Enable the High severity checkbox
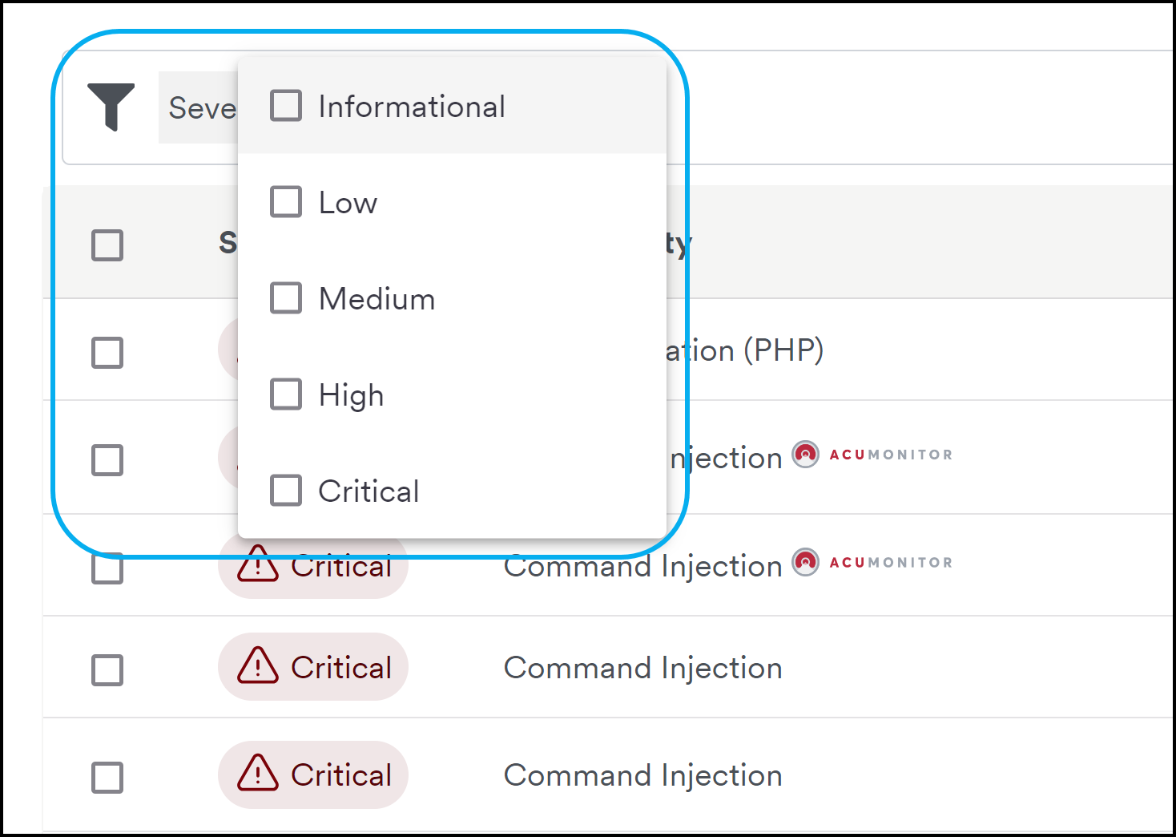This screenshot has height=837, width=1176. pos(286,394)
